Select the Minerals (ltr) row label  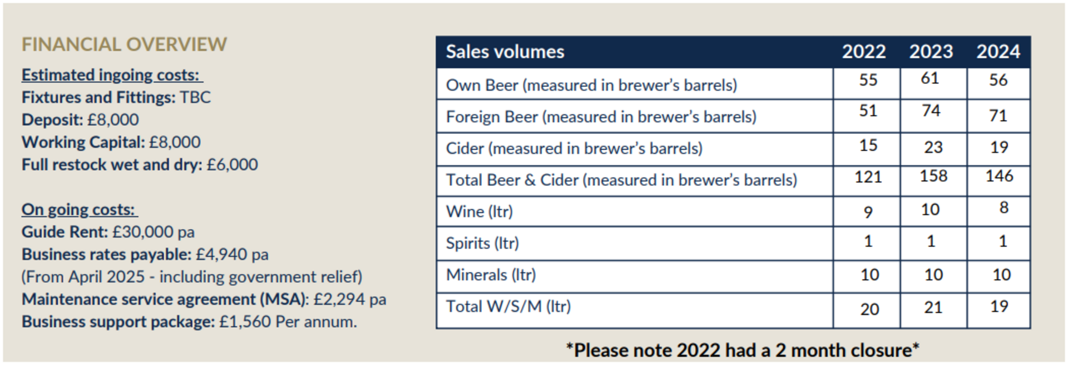pos(491,275)
